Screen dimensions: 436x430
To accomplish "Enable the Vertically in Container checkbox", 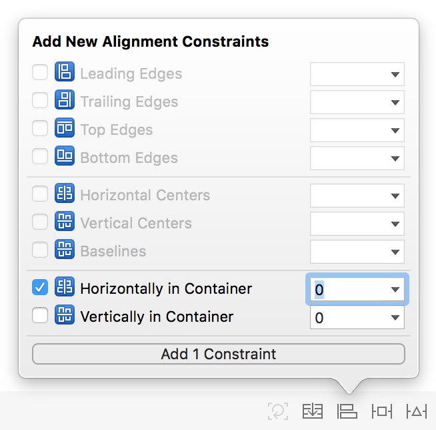I will 40,315.
